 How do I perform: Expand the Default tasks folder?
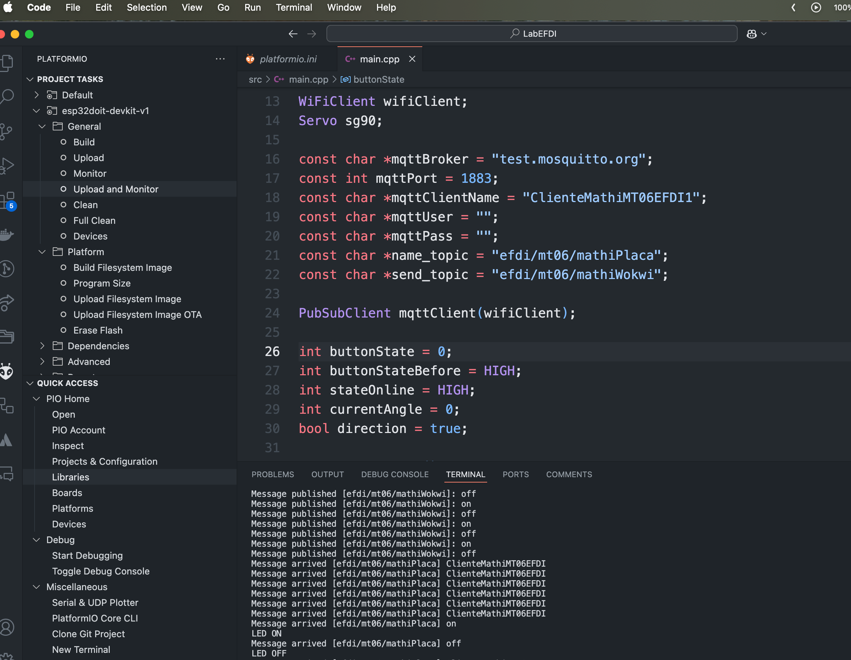tap(37, 95)
